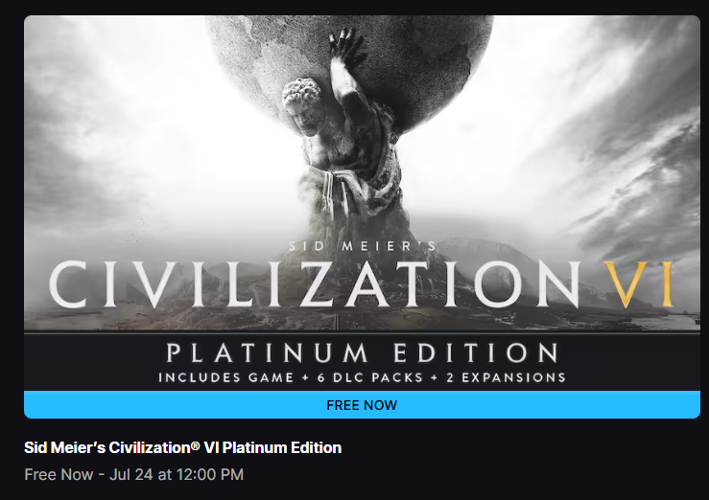
Task: Click the letter C starting CIVILIZATION logo
Action: (68, 284)
